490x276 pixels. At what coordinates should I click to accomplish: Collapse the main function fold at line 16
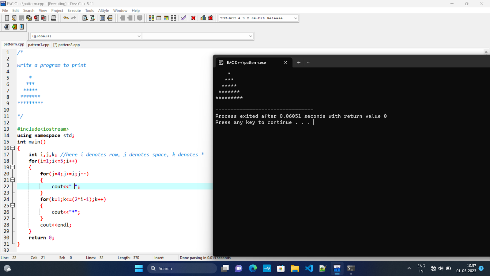point(13,148)
